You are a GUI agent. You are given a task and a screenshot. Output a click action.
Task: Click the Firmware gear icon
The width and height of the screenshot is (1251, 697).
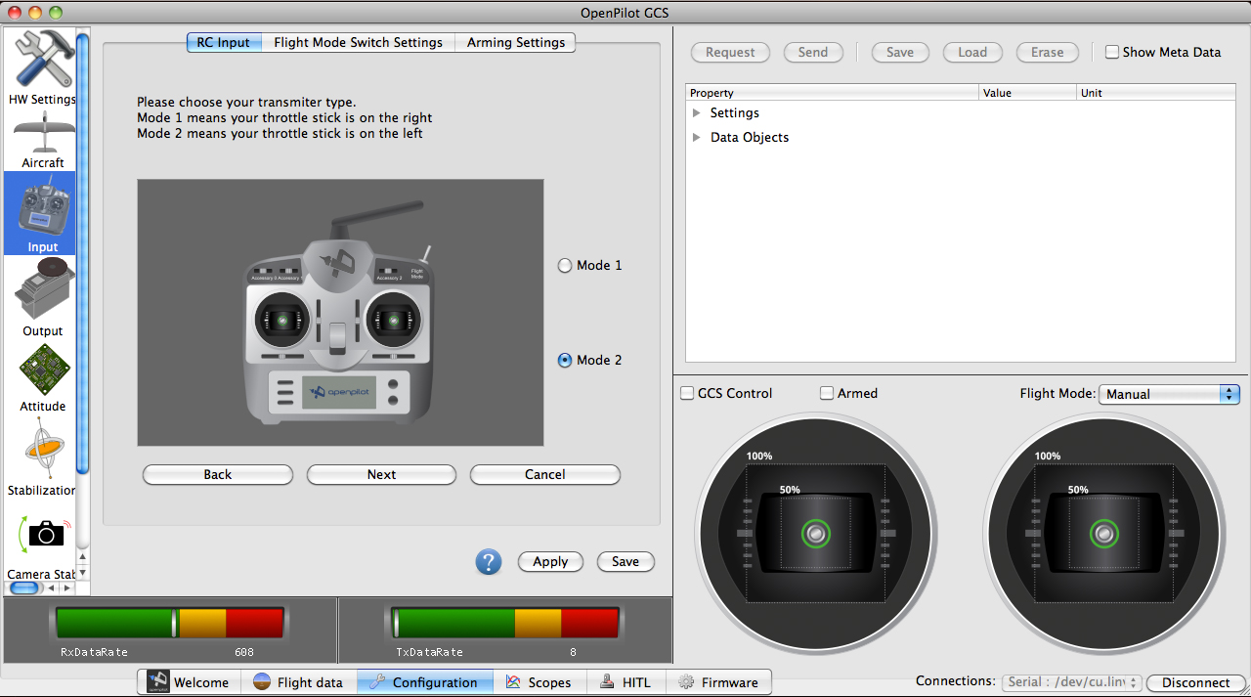(687, 682)
